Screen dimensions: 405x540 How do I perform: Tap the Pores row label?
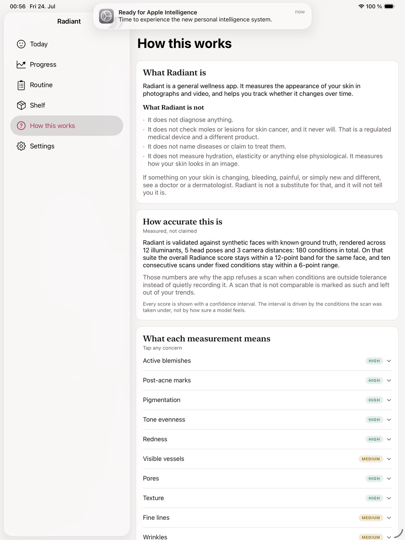151,478
